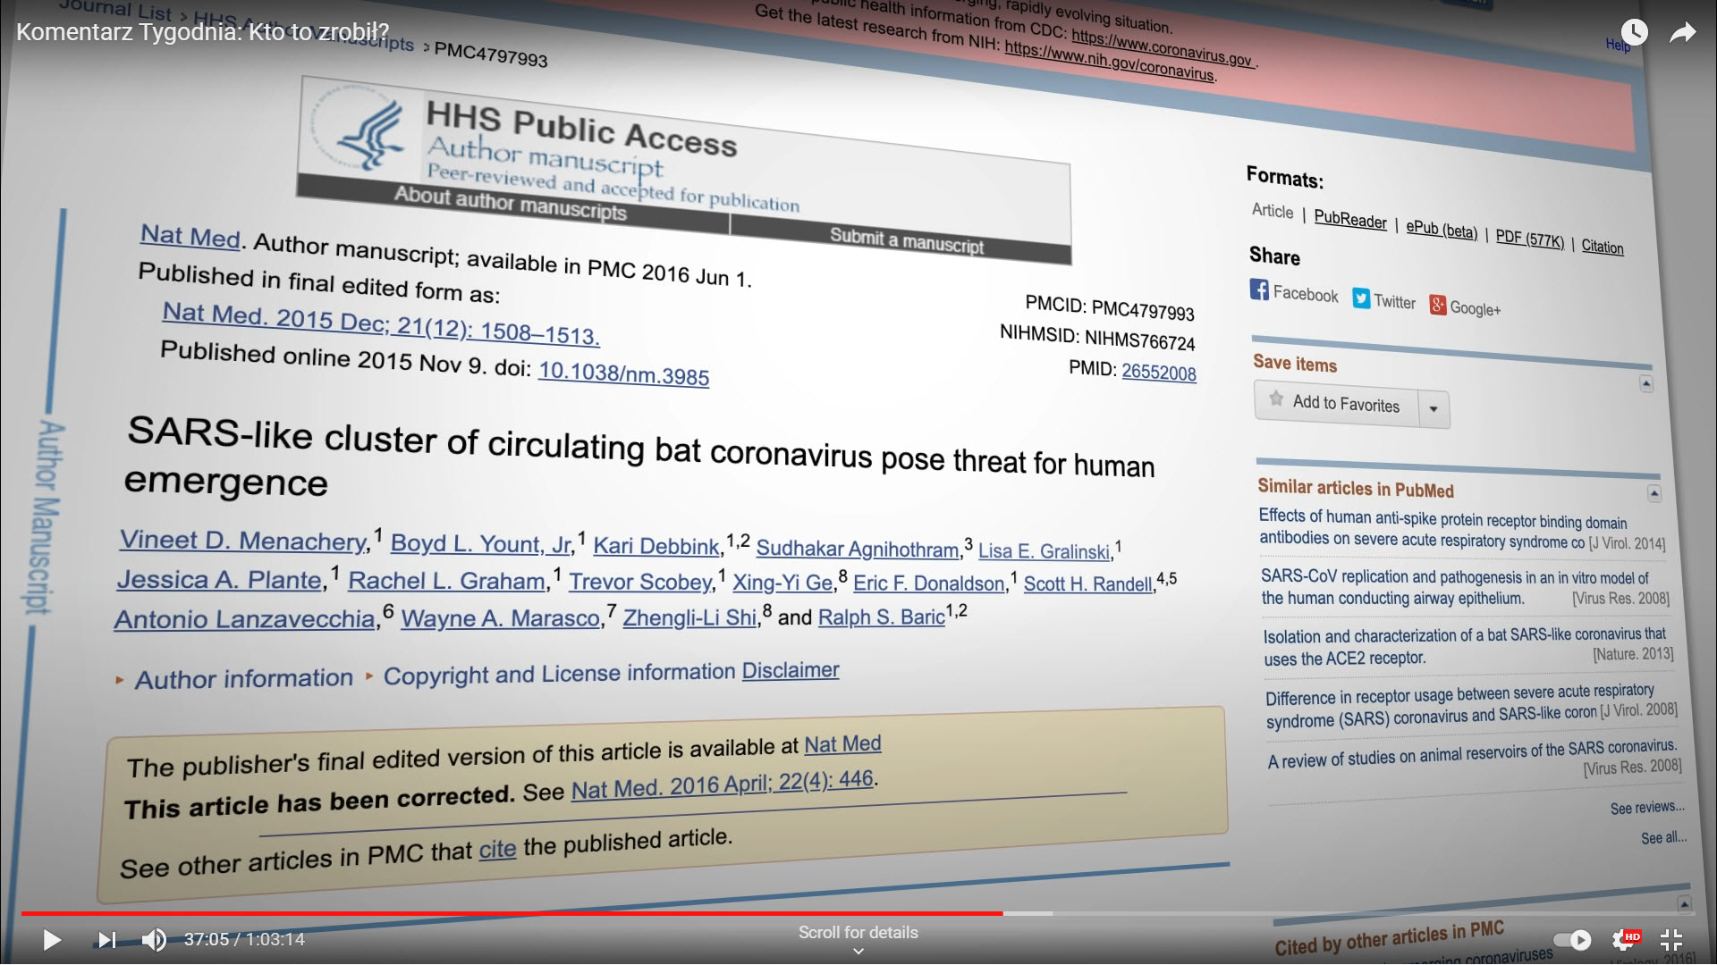
Task: Share article on Google+
Action: (1464, 307)
